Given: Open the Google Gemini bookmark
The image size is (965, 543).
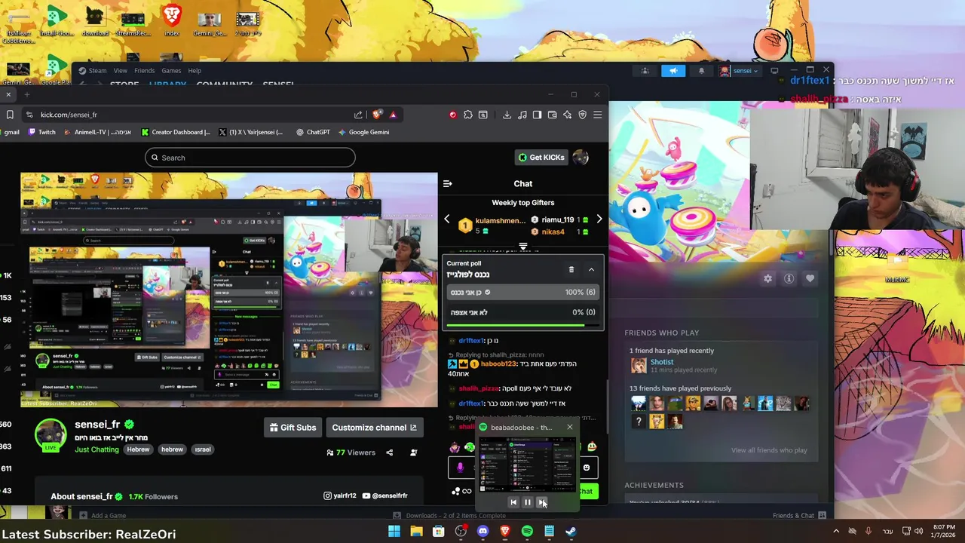Looking at the screenshot, I should point(364,132).
